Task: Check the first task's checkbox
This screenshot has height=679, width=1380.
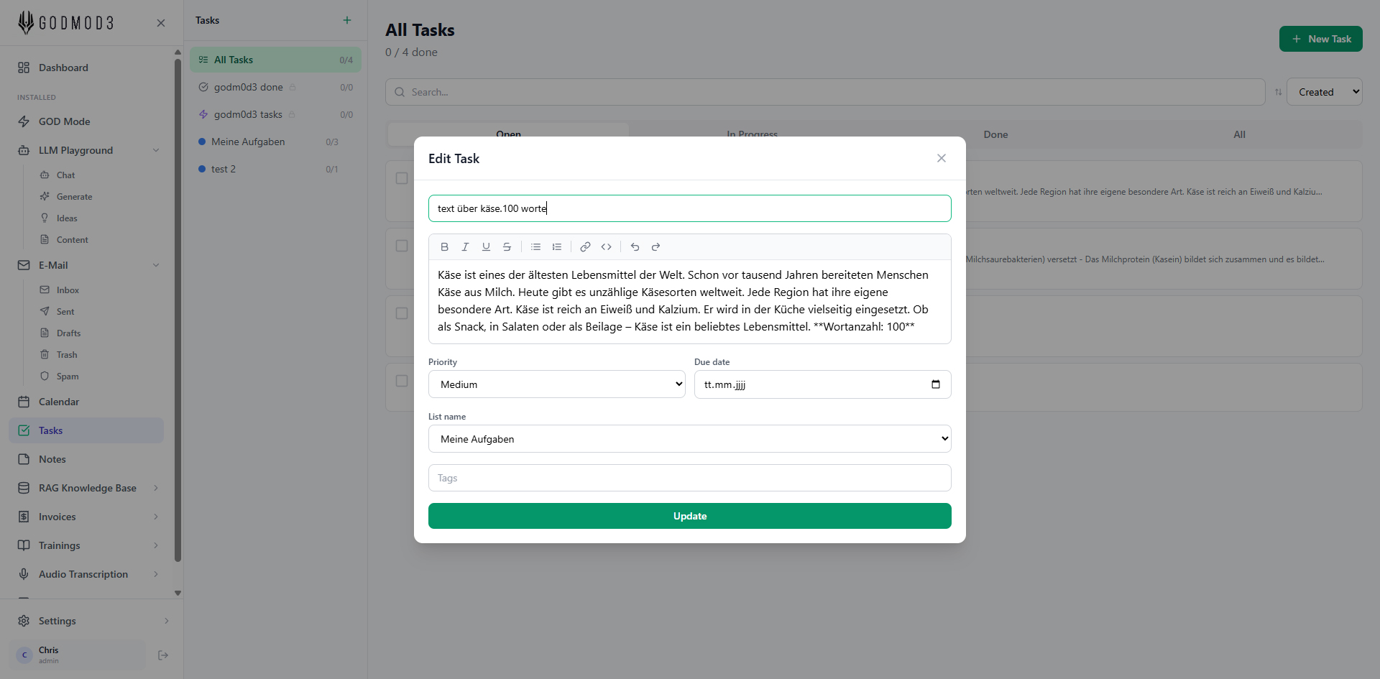Action: [x=402, y=178]
